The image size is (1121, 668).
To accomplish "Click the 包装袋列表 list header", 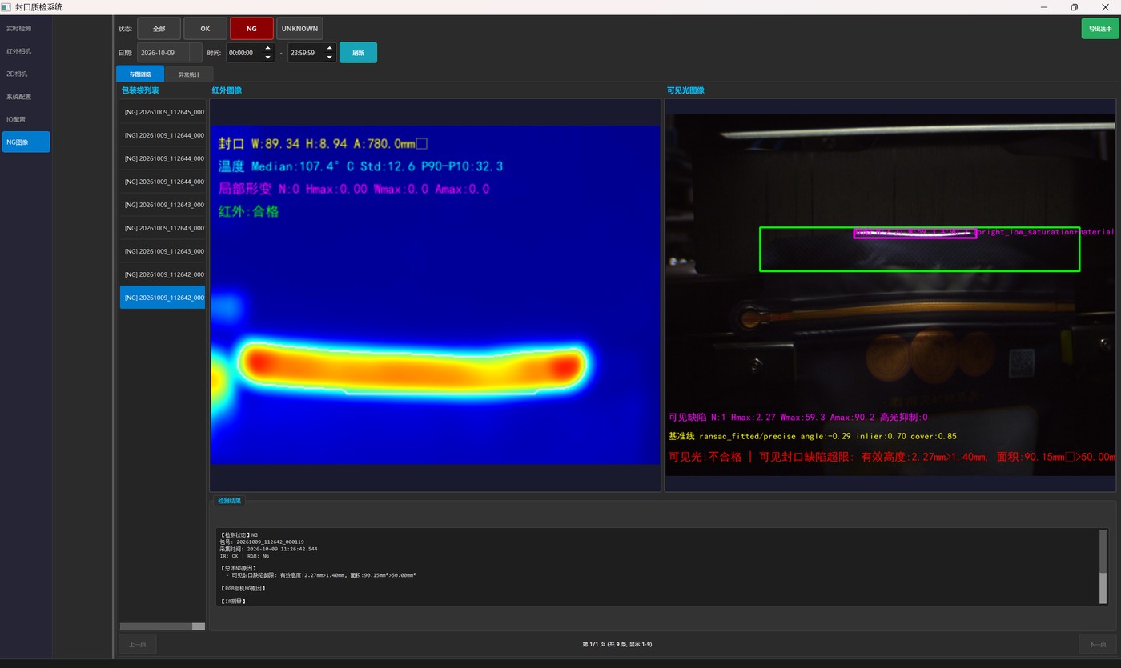I will point(140,90).
